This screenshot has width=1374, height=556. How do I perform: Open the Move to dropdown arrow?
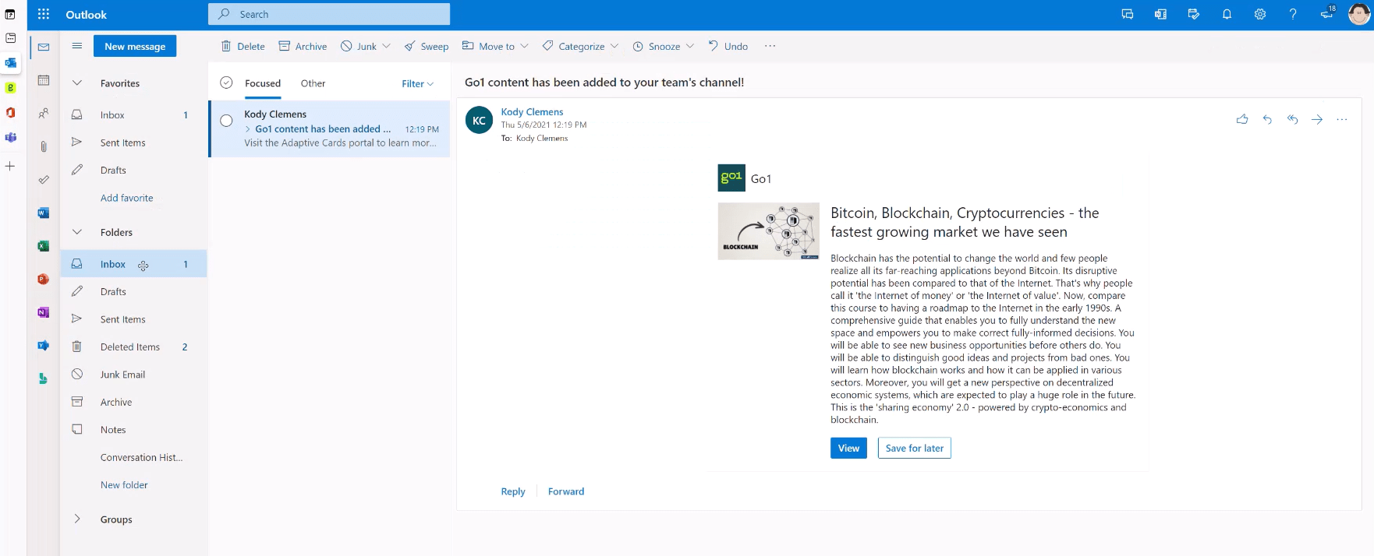tap(525, 46)
